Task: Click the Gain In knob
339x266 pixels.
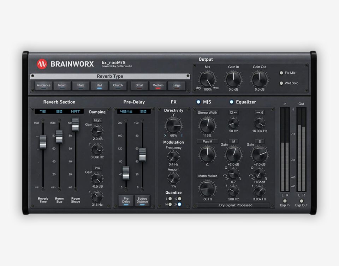Action: [x=233, y=79]
